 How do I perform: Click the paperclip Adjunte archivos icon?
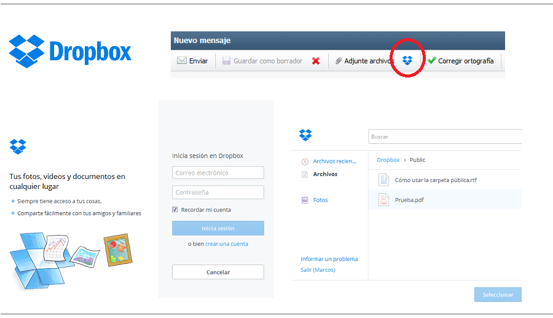pos(339,61)
